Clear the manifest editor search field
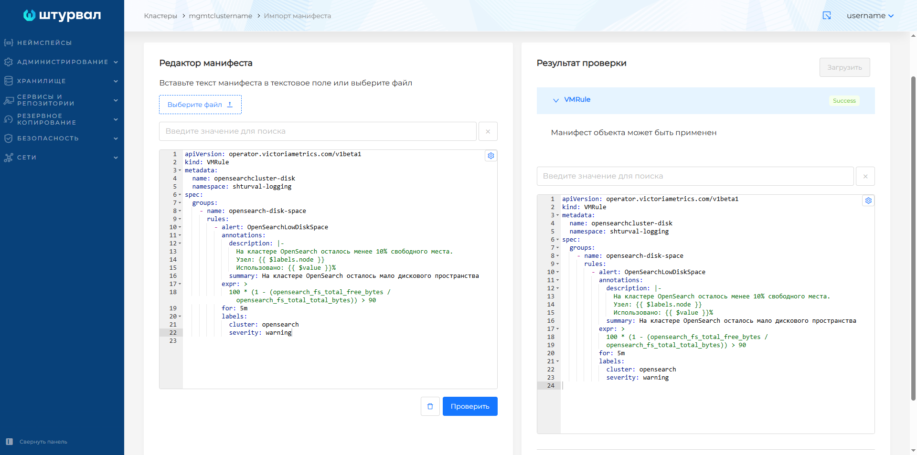Screen dimensions: 917x455 488,131
